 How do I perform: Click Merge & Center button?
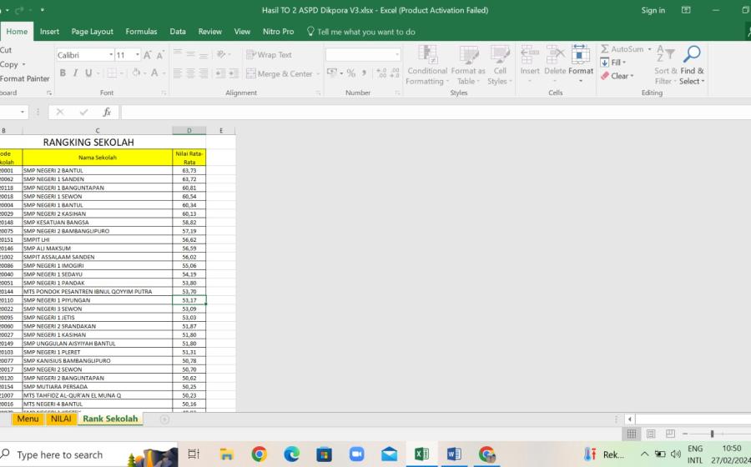pyautogui.click(x=280, y=73)
